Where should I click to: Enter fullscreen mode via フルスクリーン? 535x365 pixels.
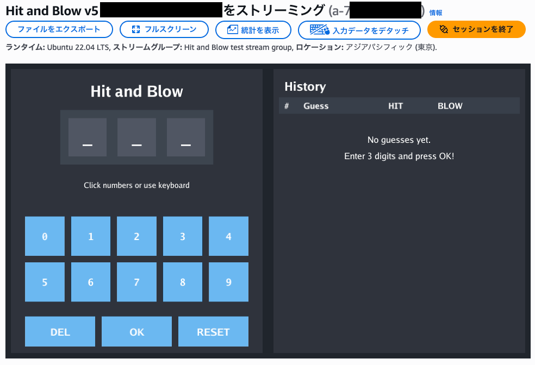[x=164, y=29]
